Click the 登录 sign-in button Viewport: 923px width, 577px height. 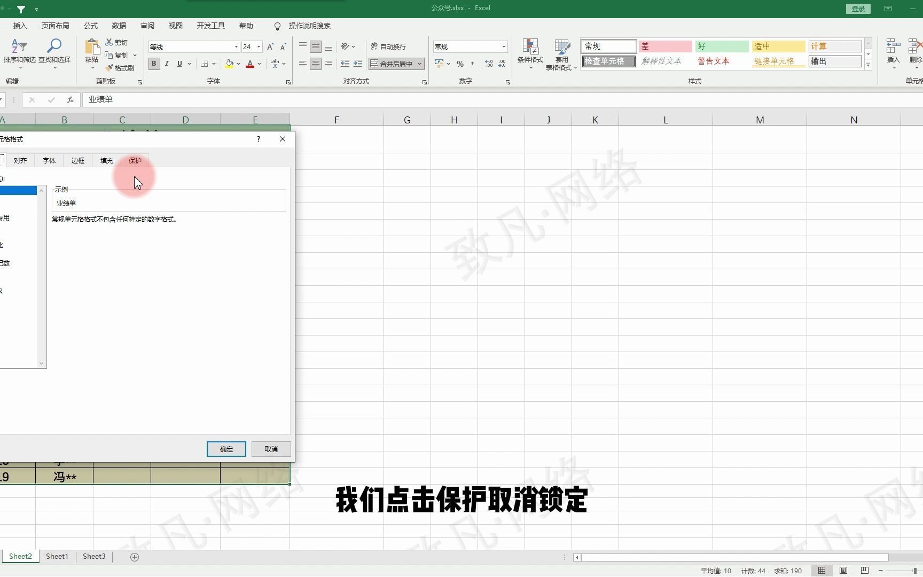[858, 9]
